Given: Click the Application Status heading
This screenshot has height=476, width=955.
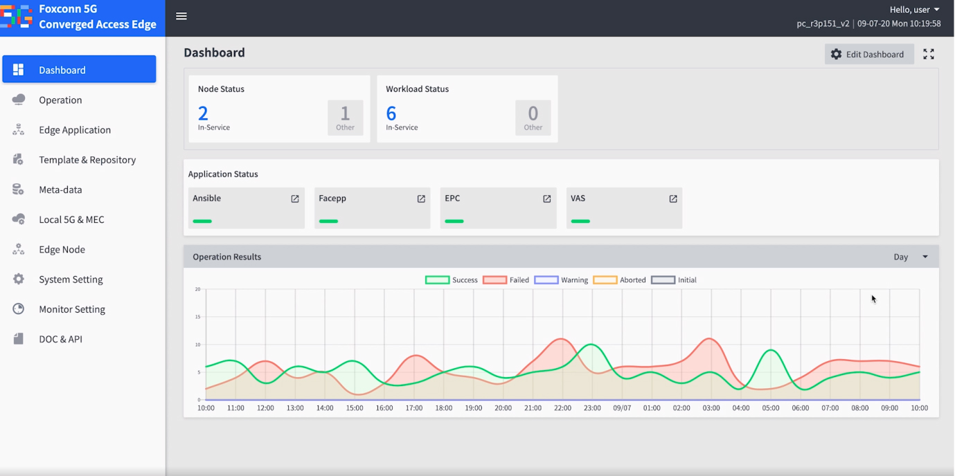Looking at the screenshot, I should 223,174.
